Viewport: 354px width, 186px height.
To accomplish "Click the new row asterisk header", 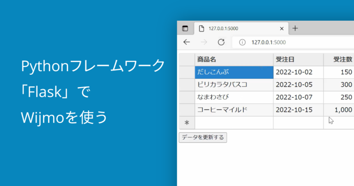I will tap(187, 123).
